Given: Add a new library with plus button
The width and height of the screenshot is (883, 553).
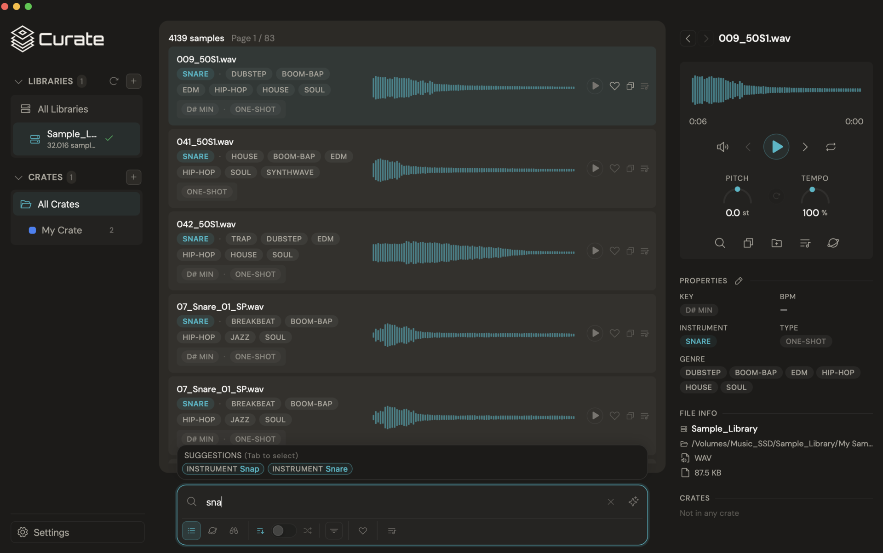Looking at the screenshot, I should (x=133, y=81).
